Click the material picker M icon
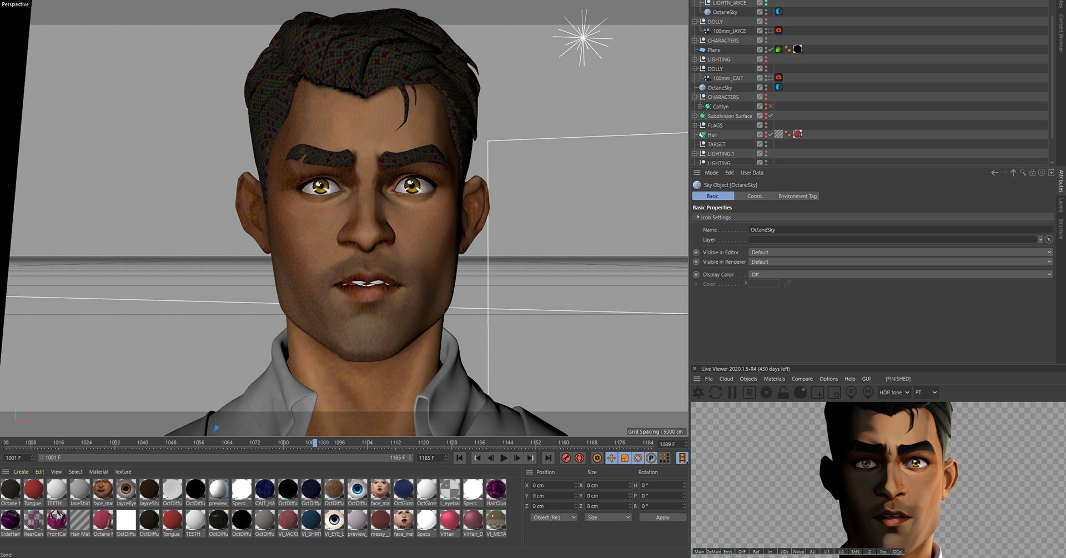Image resolution: width=1066 pixels, height=558 pixels. click(868, 393)
